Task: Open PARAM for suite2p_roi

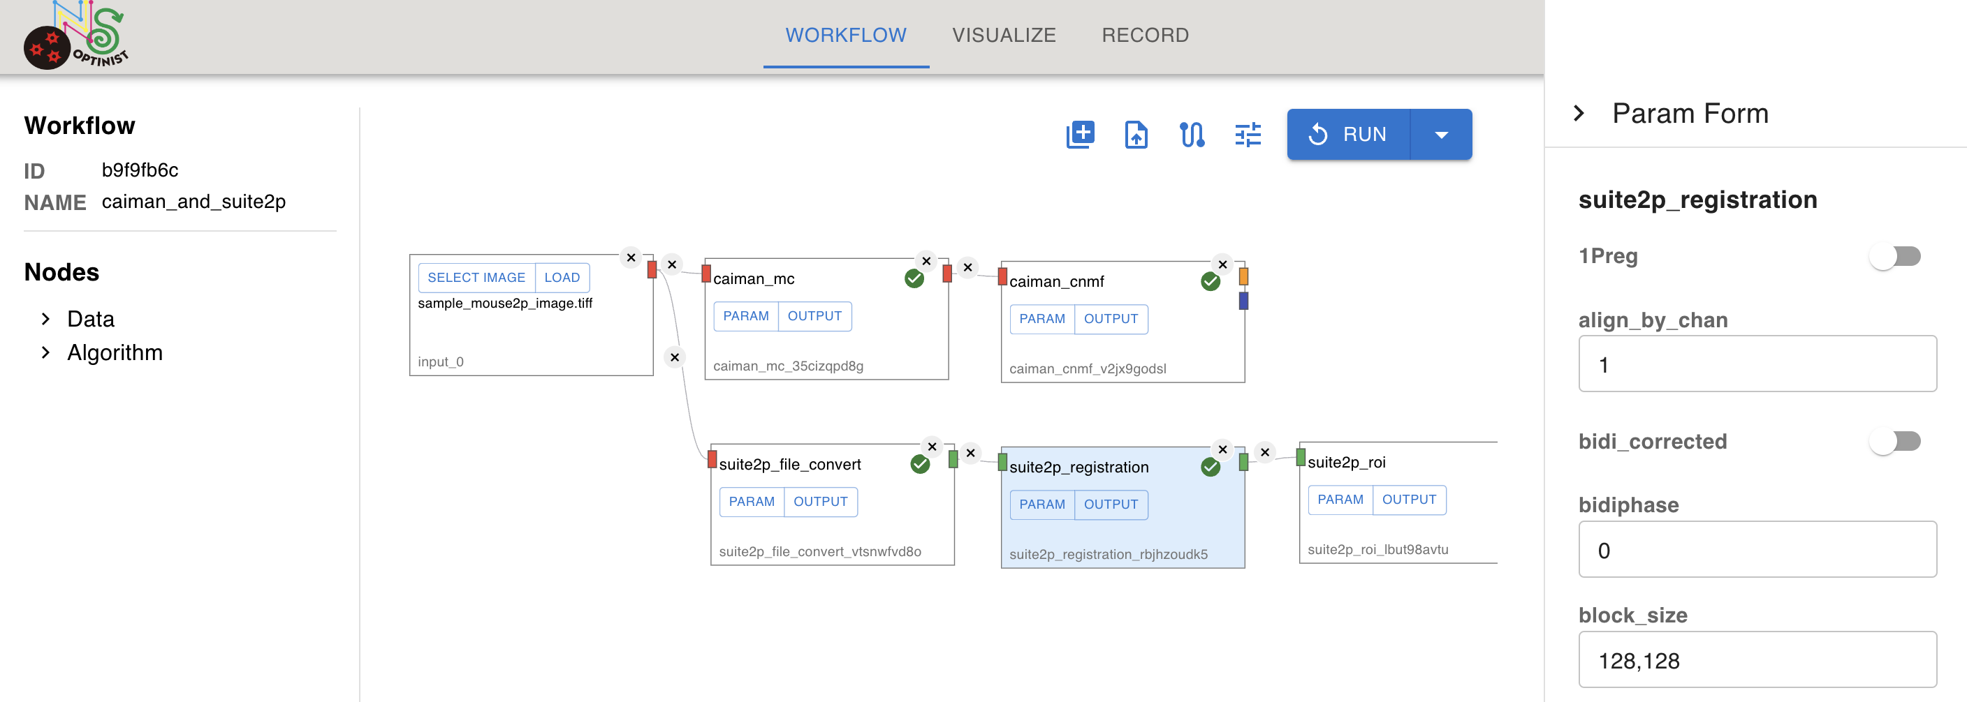Action: [1340, 500]
